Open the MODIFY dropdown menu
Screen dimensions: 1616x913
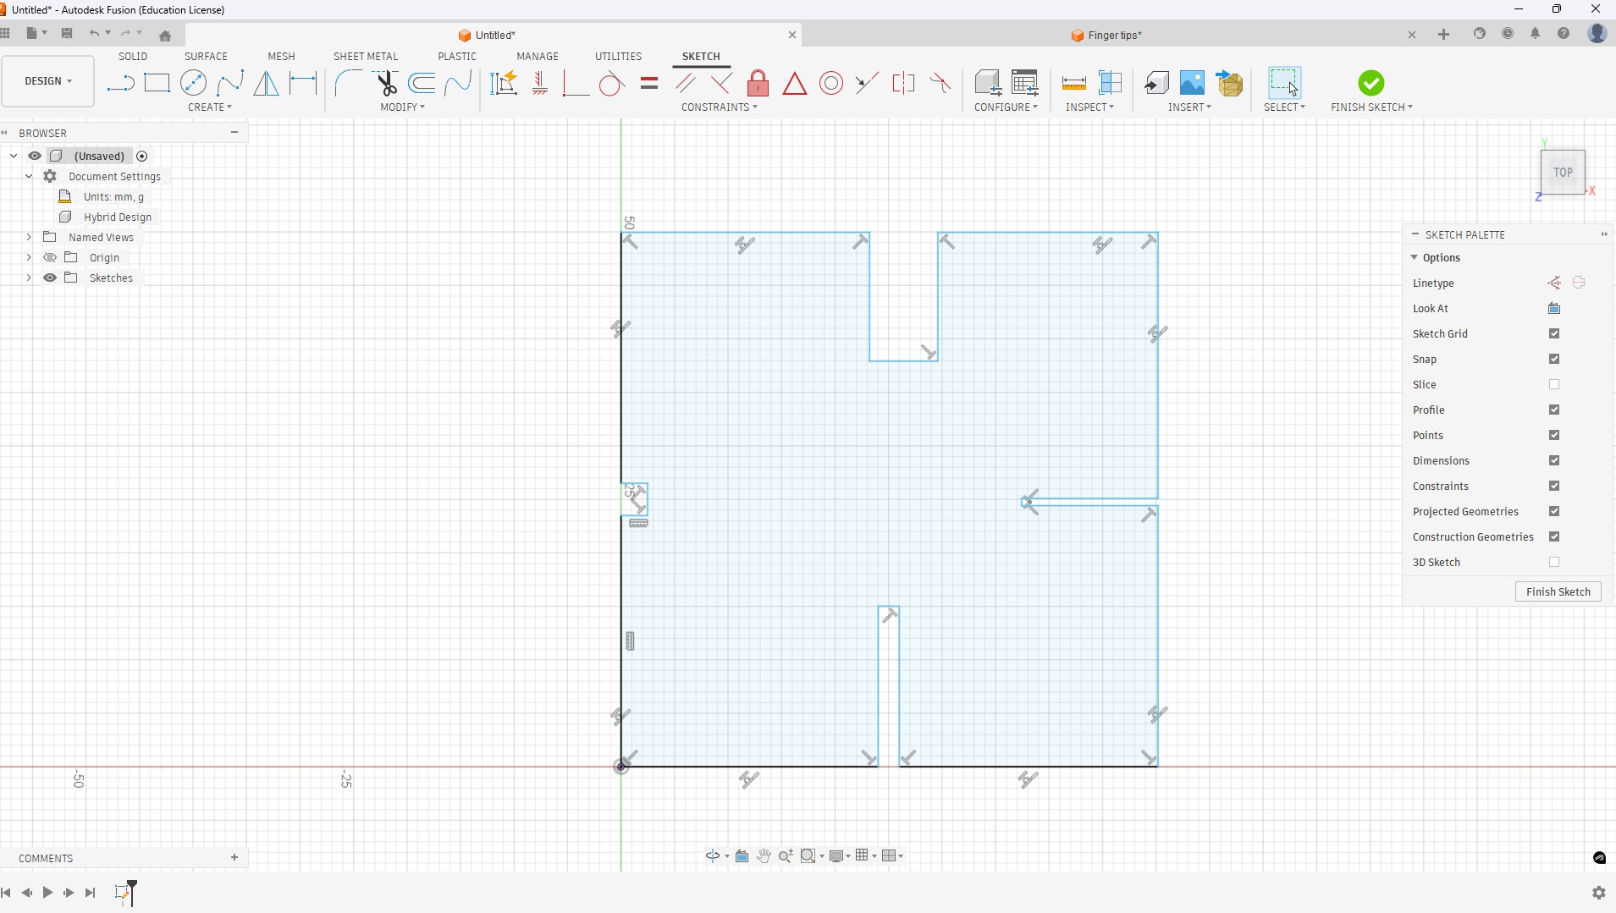(x=402, y=107)
